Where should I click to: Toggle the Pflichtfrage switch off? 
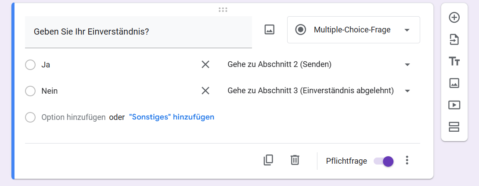pyautogui.click(x=384, y=161)
